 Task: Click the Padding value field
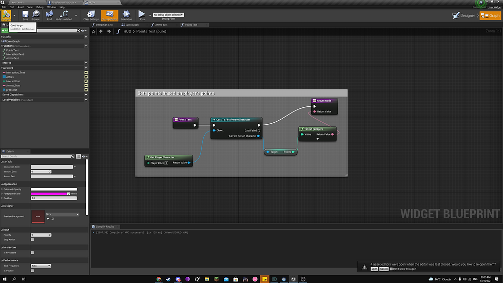coord(54,198)
